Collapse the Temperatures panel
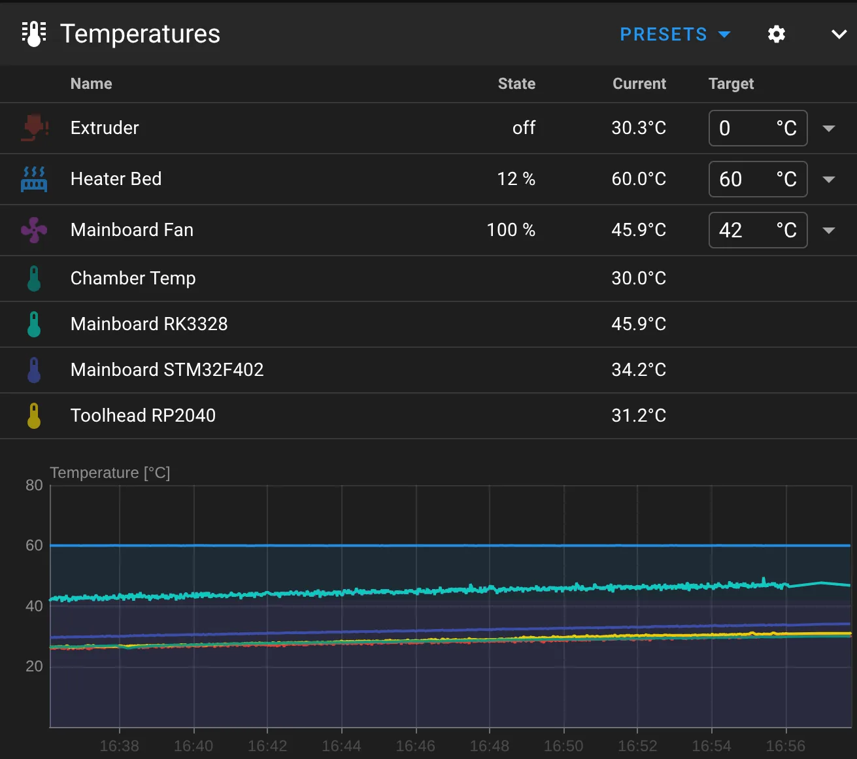 pyautogui.click(x=839, y=34)
